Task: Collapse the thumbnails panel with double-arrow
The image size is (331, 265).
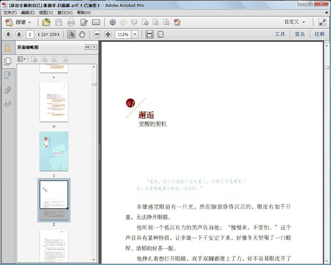Action: click(x=87, y=47)
